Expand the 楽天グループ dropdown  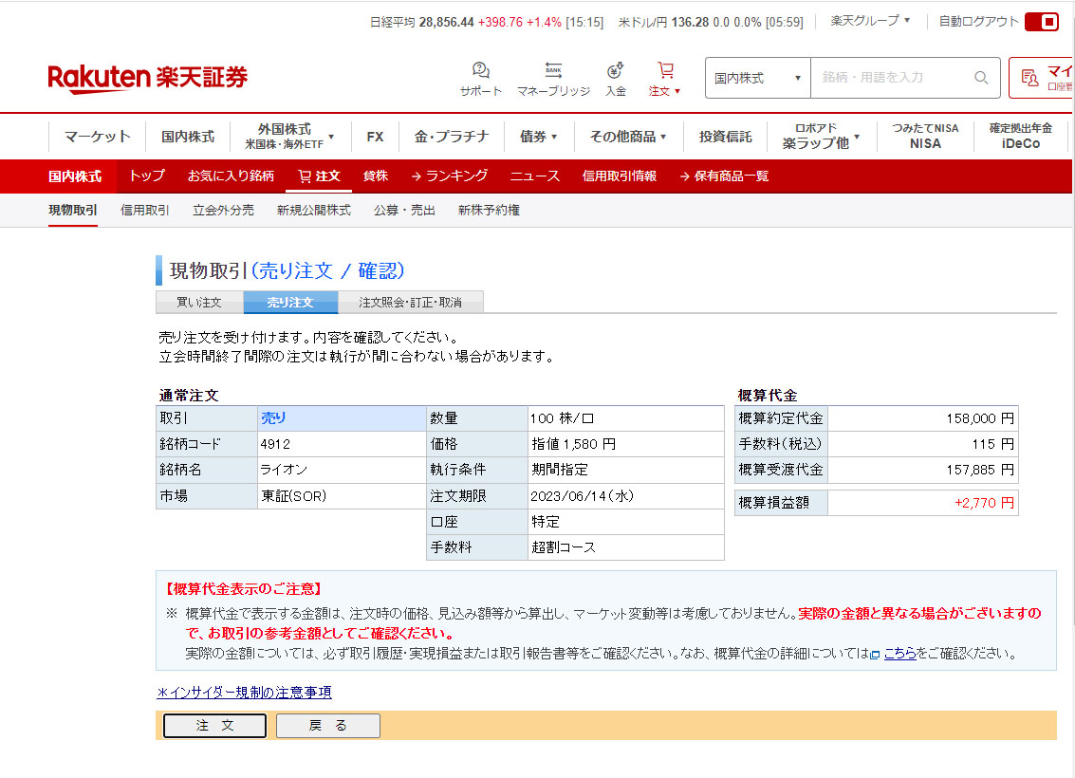[x=870, y=21]
